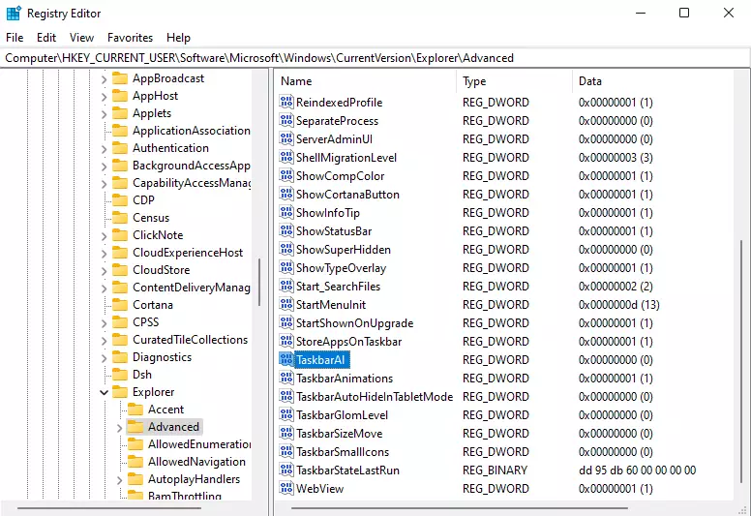Select the Accent folder icon
Viewport: 751px width, 516px height.
(135, 410)
